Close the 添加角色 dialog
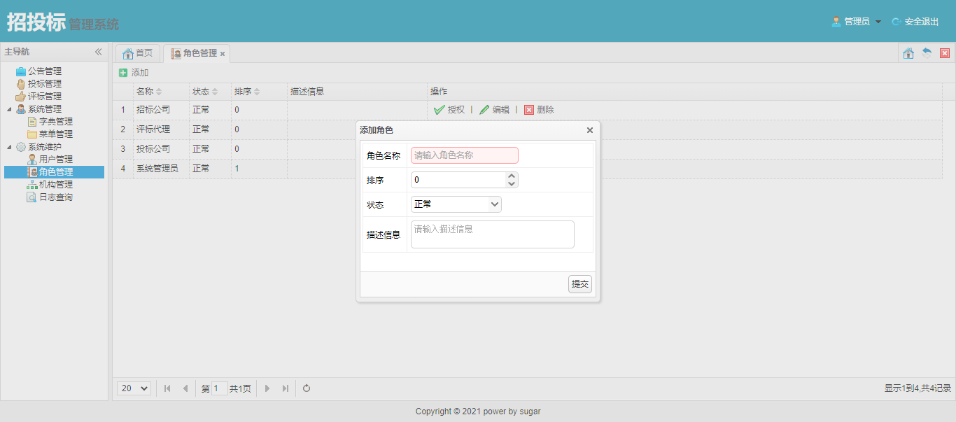The width and height of the screenshot is (956, 422). point(590,130)
